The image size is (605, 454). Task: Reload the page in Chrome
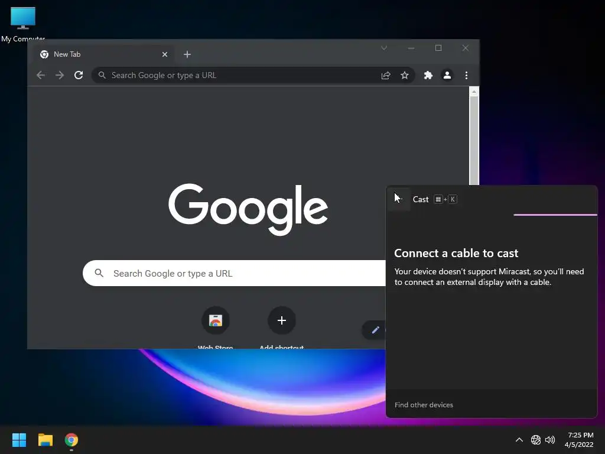[x=79, y=75]
